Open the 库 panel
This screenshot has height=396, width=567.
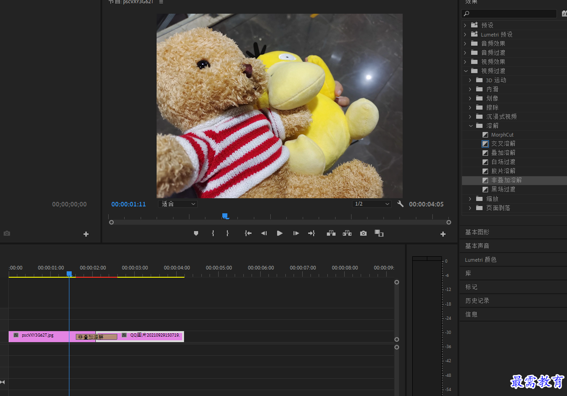(468, 273)
